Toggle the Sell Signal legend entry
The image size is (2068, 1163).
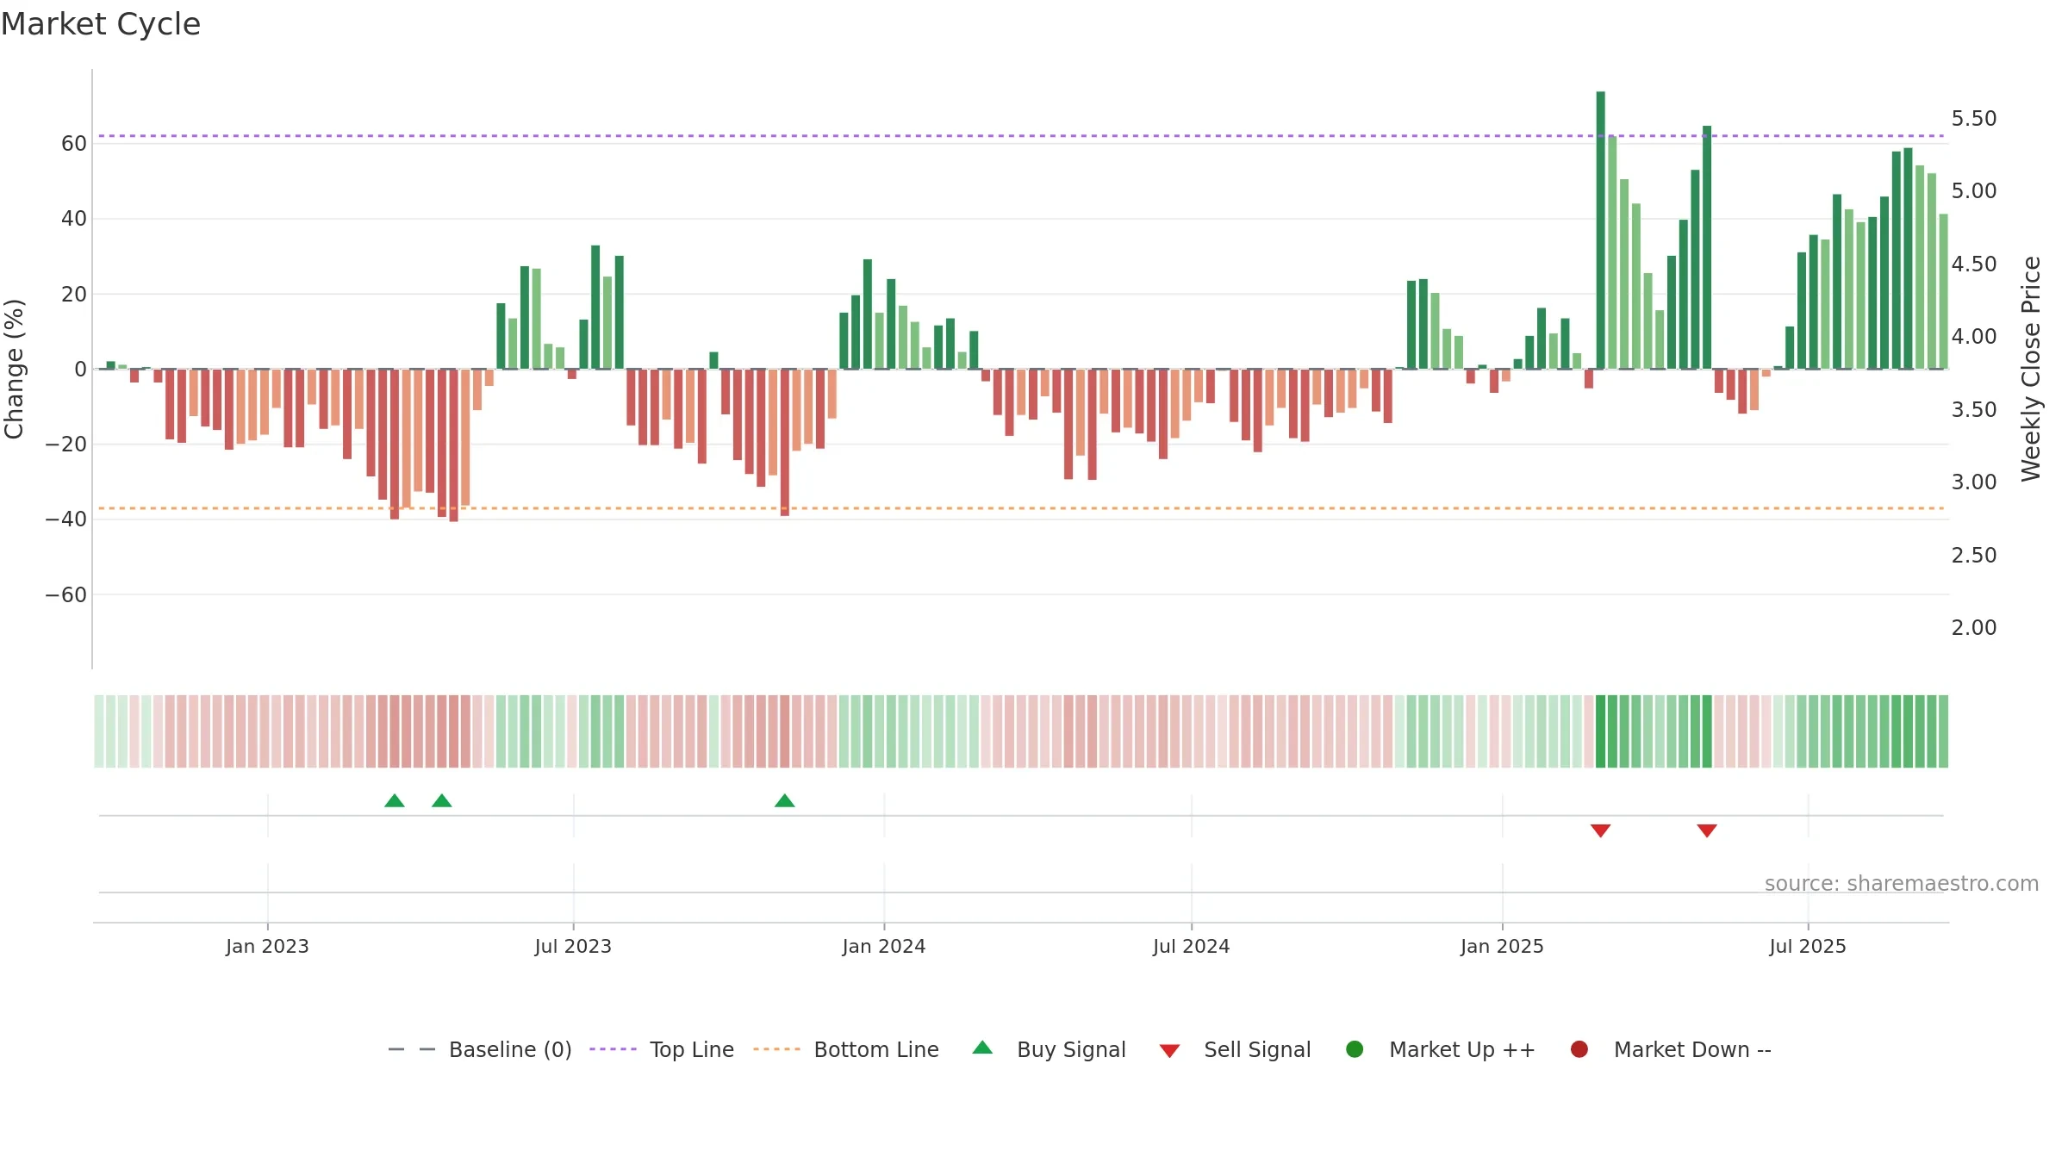1235,1049
